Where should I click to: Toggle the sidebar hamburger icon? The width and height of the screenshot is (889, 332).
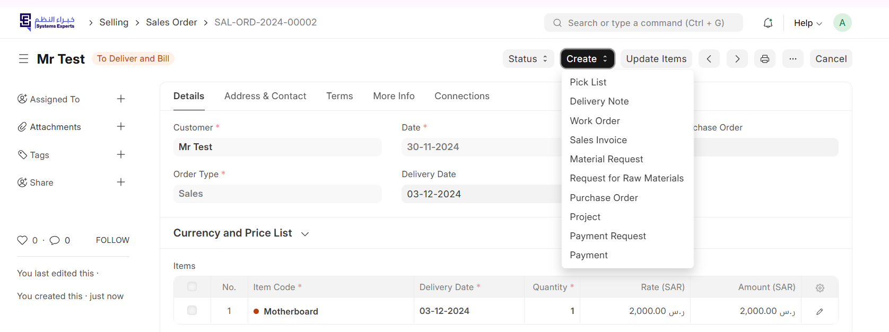click(23, 59)
